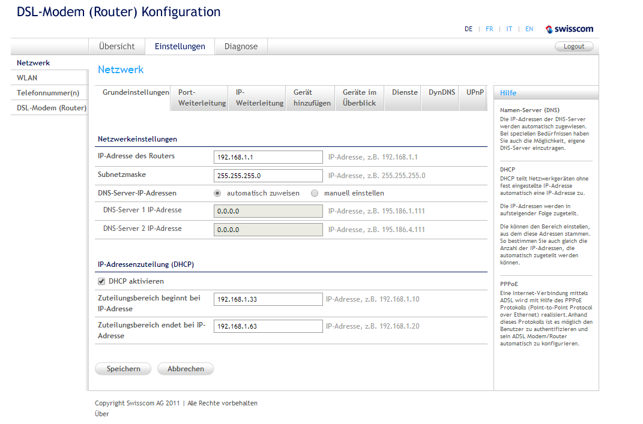
Task: Click the IP-Adresse des Routers field
Action: pyautogui.click(x=268, y=157)
